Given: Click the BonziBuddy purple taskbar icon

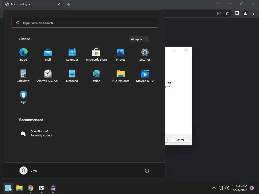Looking at the screenshot, I should click(53, 188).
